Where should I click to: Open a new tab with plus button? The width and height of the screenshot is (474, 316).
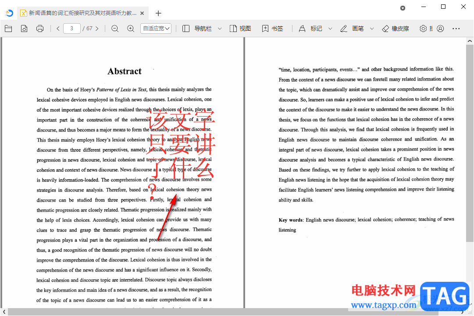coord(158,13)
